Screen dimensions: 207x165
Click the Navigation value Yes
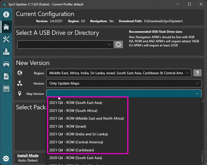[x=112, y=21]
